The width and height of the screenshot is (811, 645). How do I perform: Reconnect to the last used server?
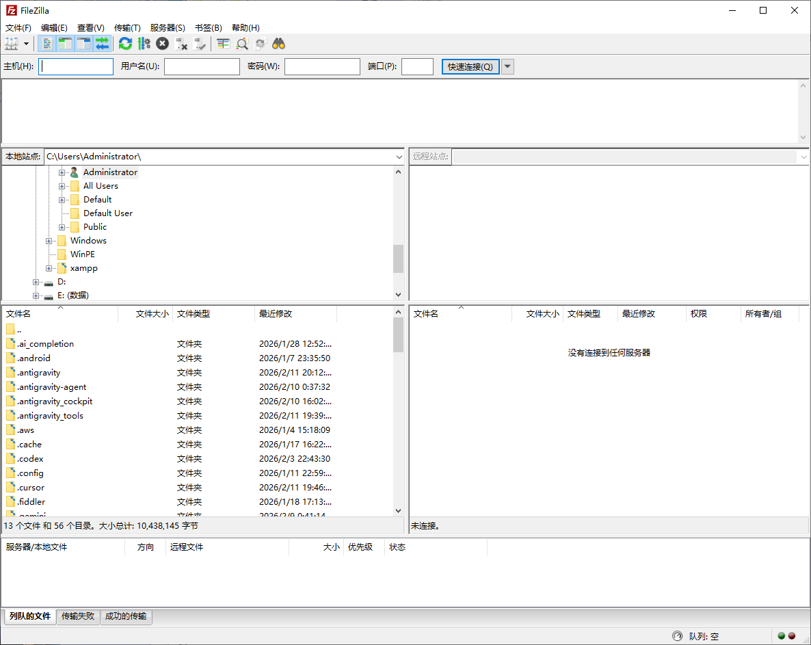coord(199,43)
